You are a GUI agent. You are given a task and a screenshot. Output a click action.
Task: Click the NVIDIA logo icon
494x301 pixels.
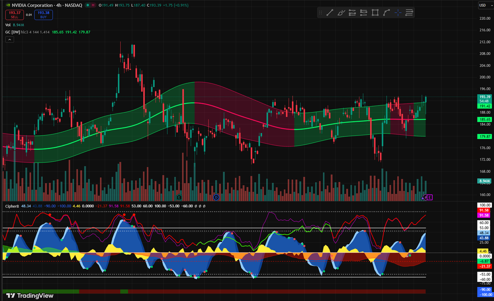[x=8, y=5]
